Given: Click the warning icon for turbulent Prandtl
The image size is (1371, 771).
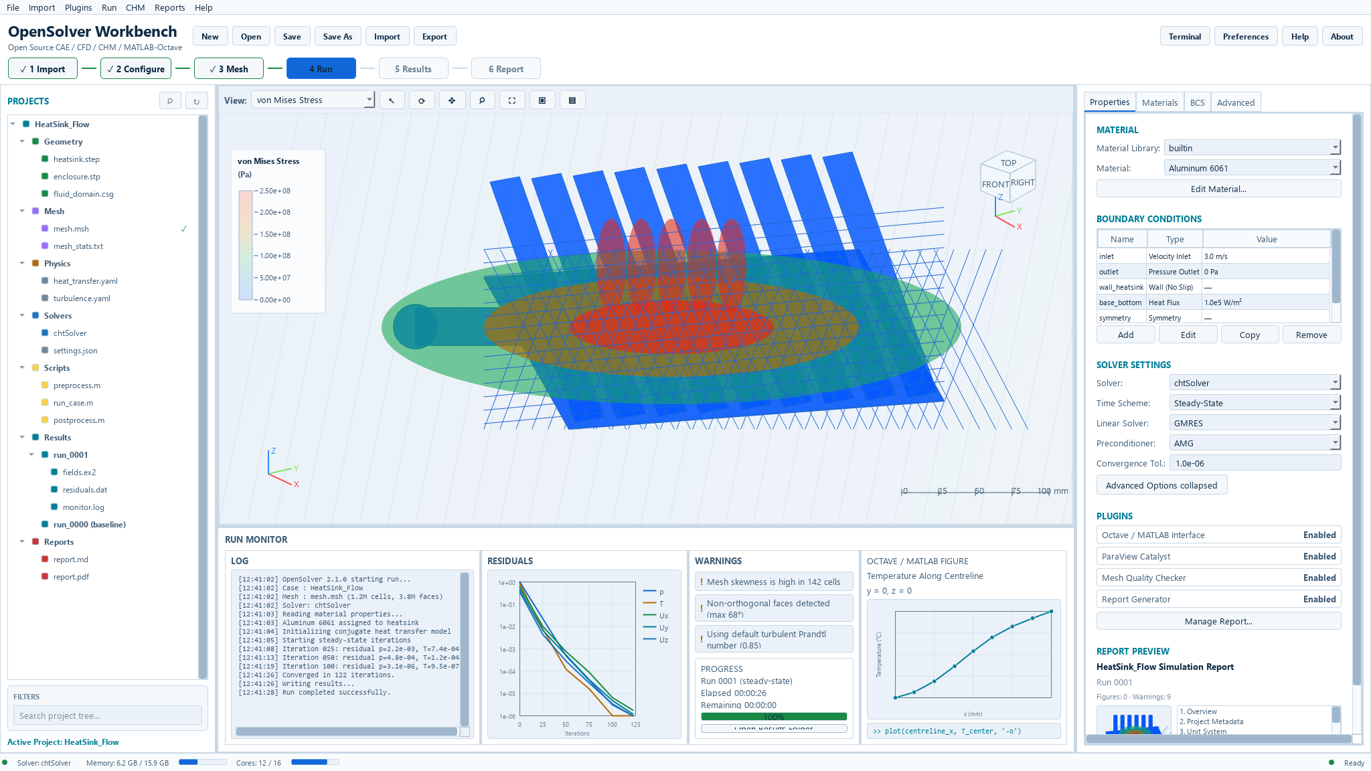Looking at the screenshot, I should pos(702,639).
